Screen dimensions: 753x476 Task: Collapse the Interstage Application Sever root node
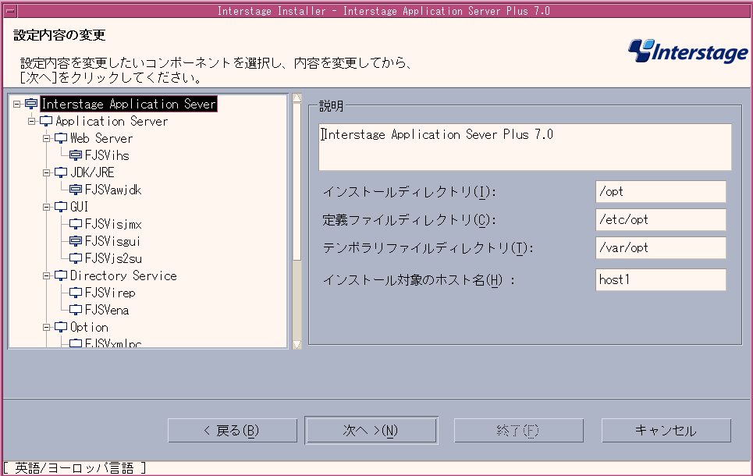pos(17,104)
